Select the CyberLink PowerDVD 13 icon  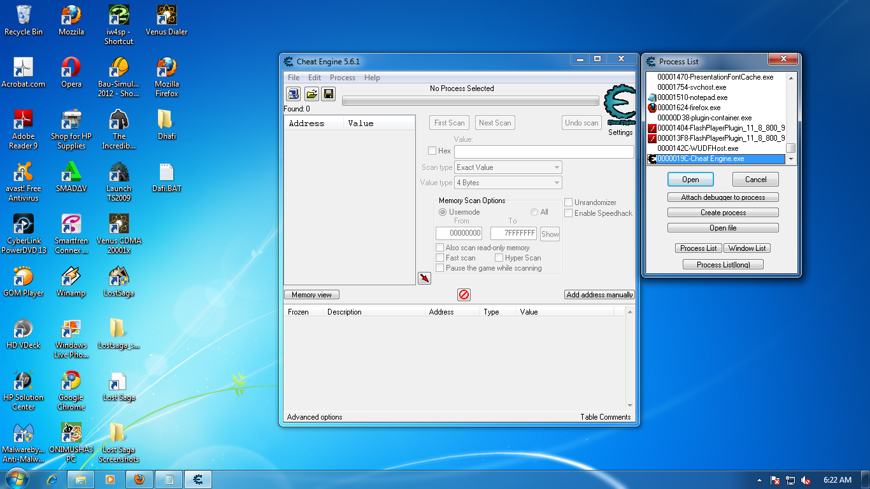(24, 234)
